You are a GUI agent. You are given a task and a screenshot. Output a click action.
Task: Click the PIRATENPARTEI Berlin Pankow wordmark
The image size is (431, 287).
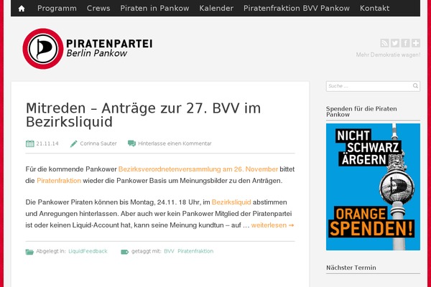coord(109,48)
